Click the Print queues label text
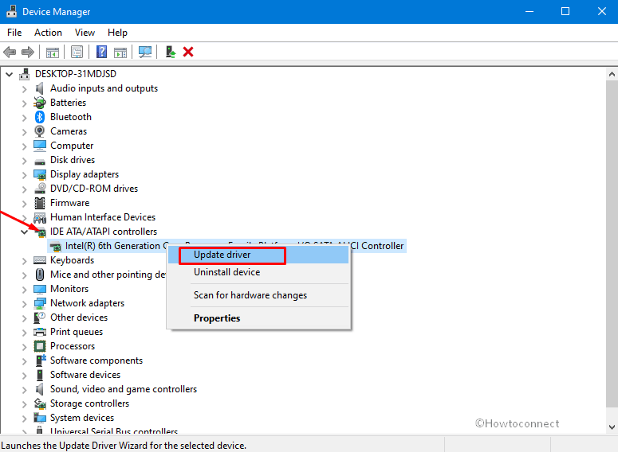618x452 pixels. coord(77,332)
